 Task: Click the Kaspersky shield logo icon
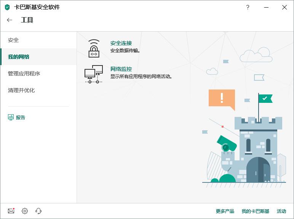pos(7,7)
